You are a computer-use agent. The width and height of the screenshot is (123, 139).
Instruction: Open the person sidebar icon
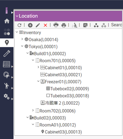pyautogui.click(x=7, y=86)
